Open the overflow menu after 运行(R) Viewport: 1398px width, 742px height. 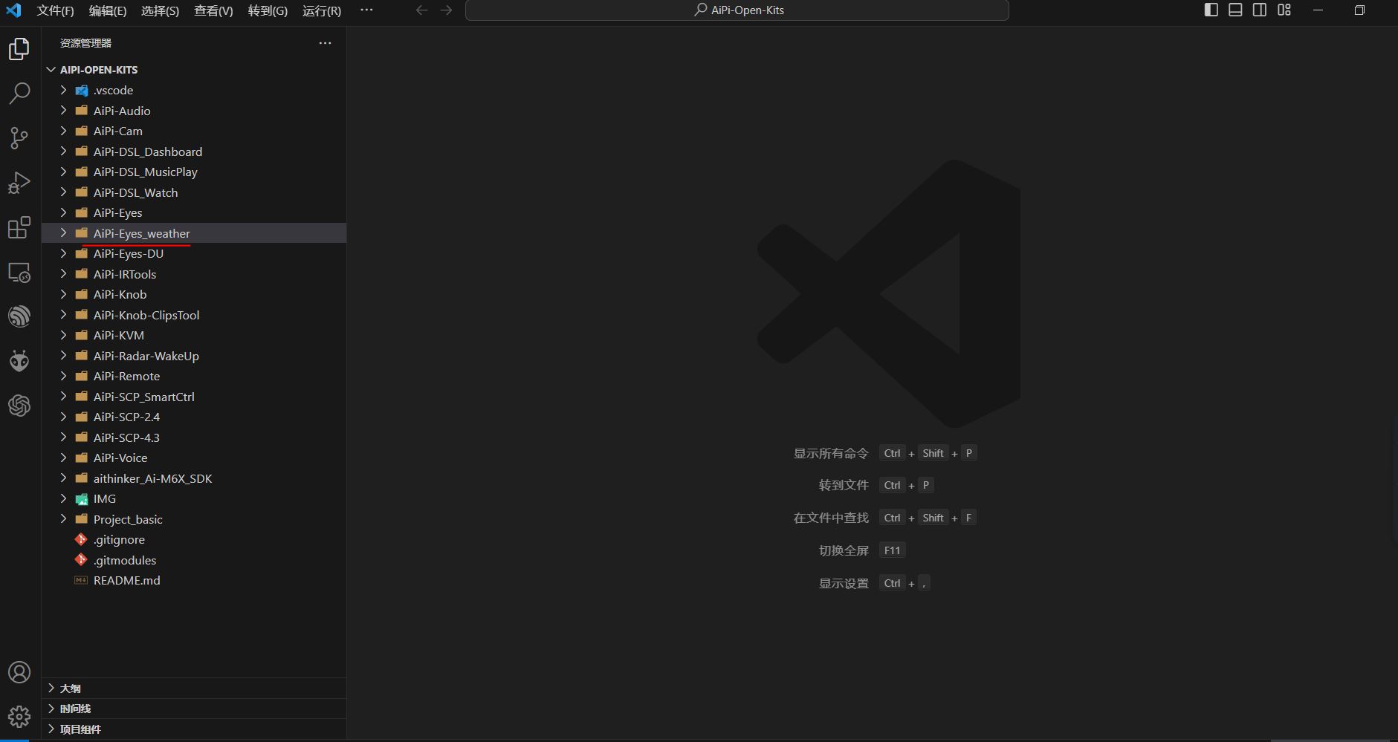pyautogui.click(x=366, y=10)
